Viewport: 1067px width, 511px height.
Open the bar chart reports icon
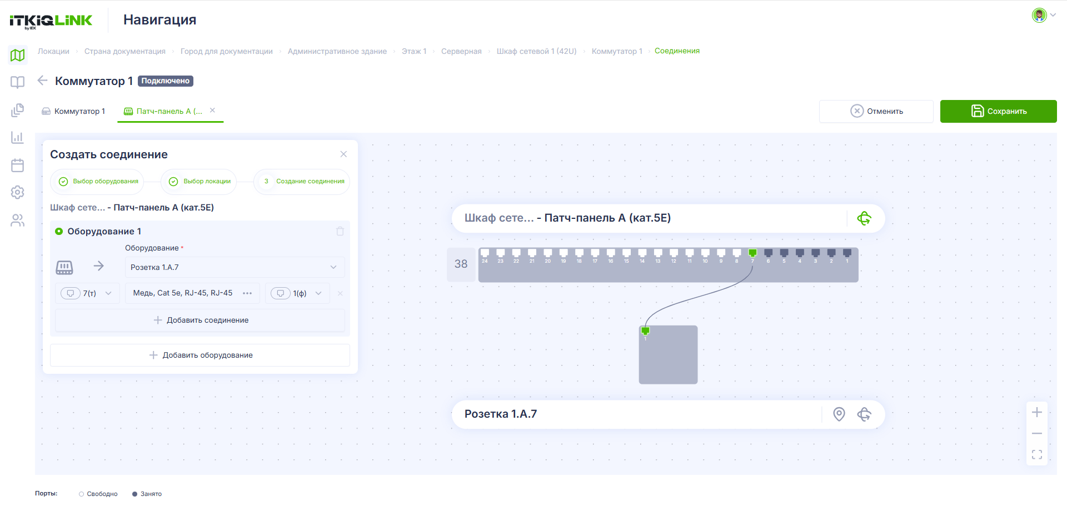pyautogui.click(x=18, y=137)
